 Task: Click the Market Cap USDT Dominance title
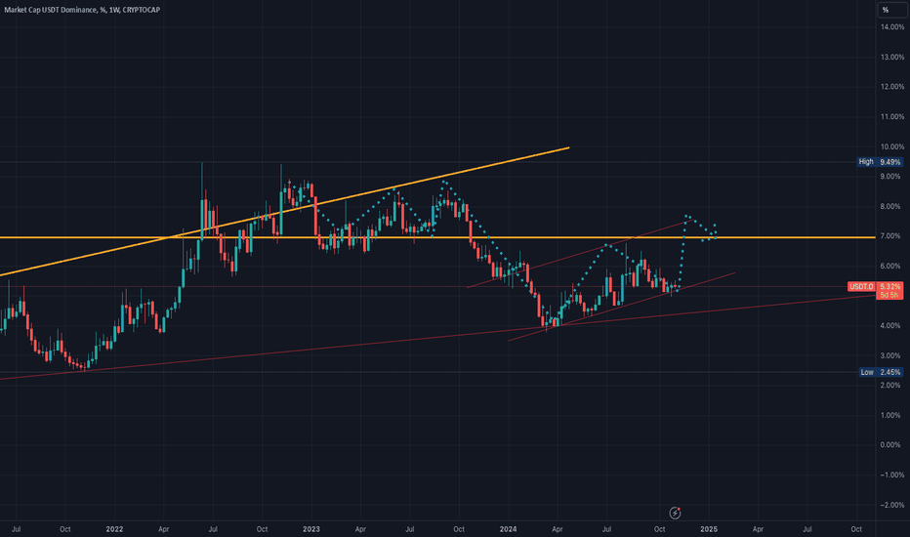pyautogui.click(x=82, y=10)
